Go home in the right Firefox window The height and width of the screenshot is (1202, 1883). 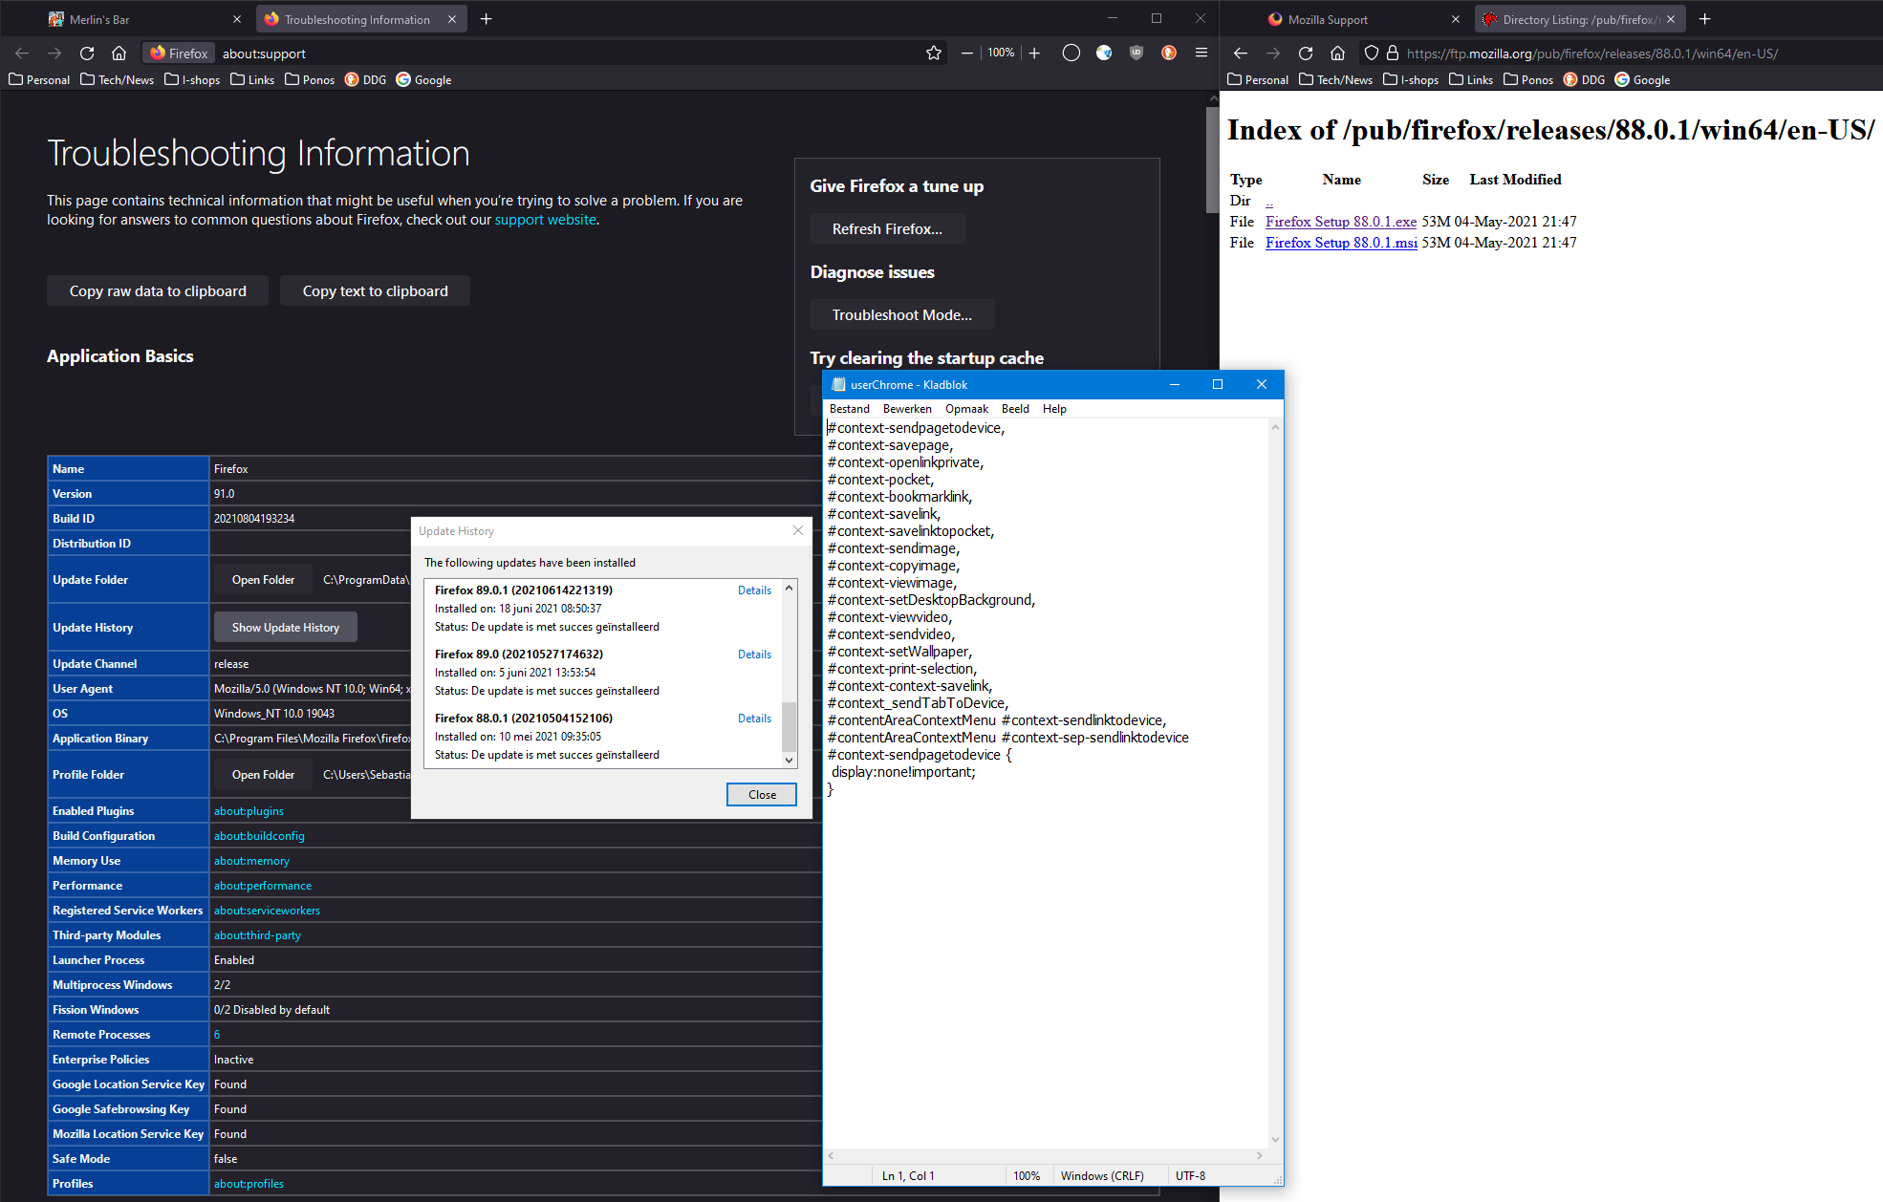click(1337, 54)
